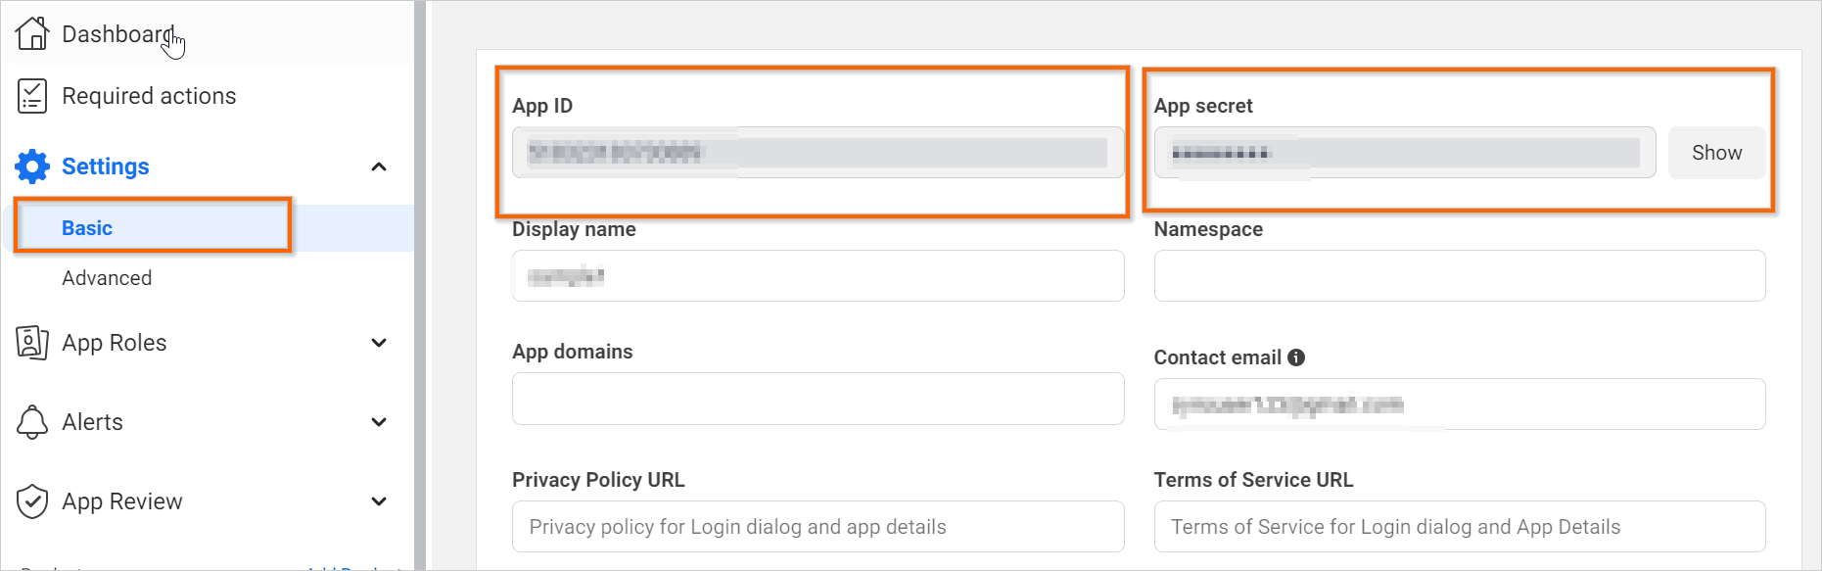1822x571 pixels.
Task: Expand the Alerts chevron
Action: [379, 422]
